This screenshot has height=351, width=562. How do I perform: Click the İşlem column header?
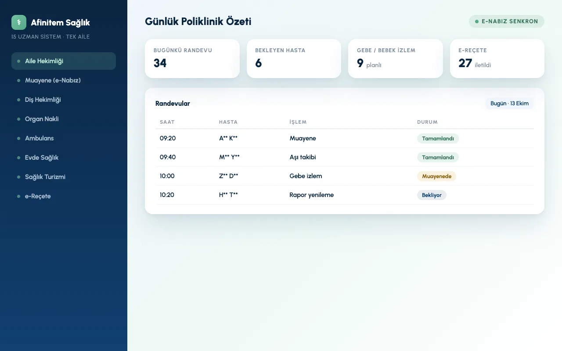pyautogui.click(x=298, y=122)
